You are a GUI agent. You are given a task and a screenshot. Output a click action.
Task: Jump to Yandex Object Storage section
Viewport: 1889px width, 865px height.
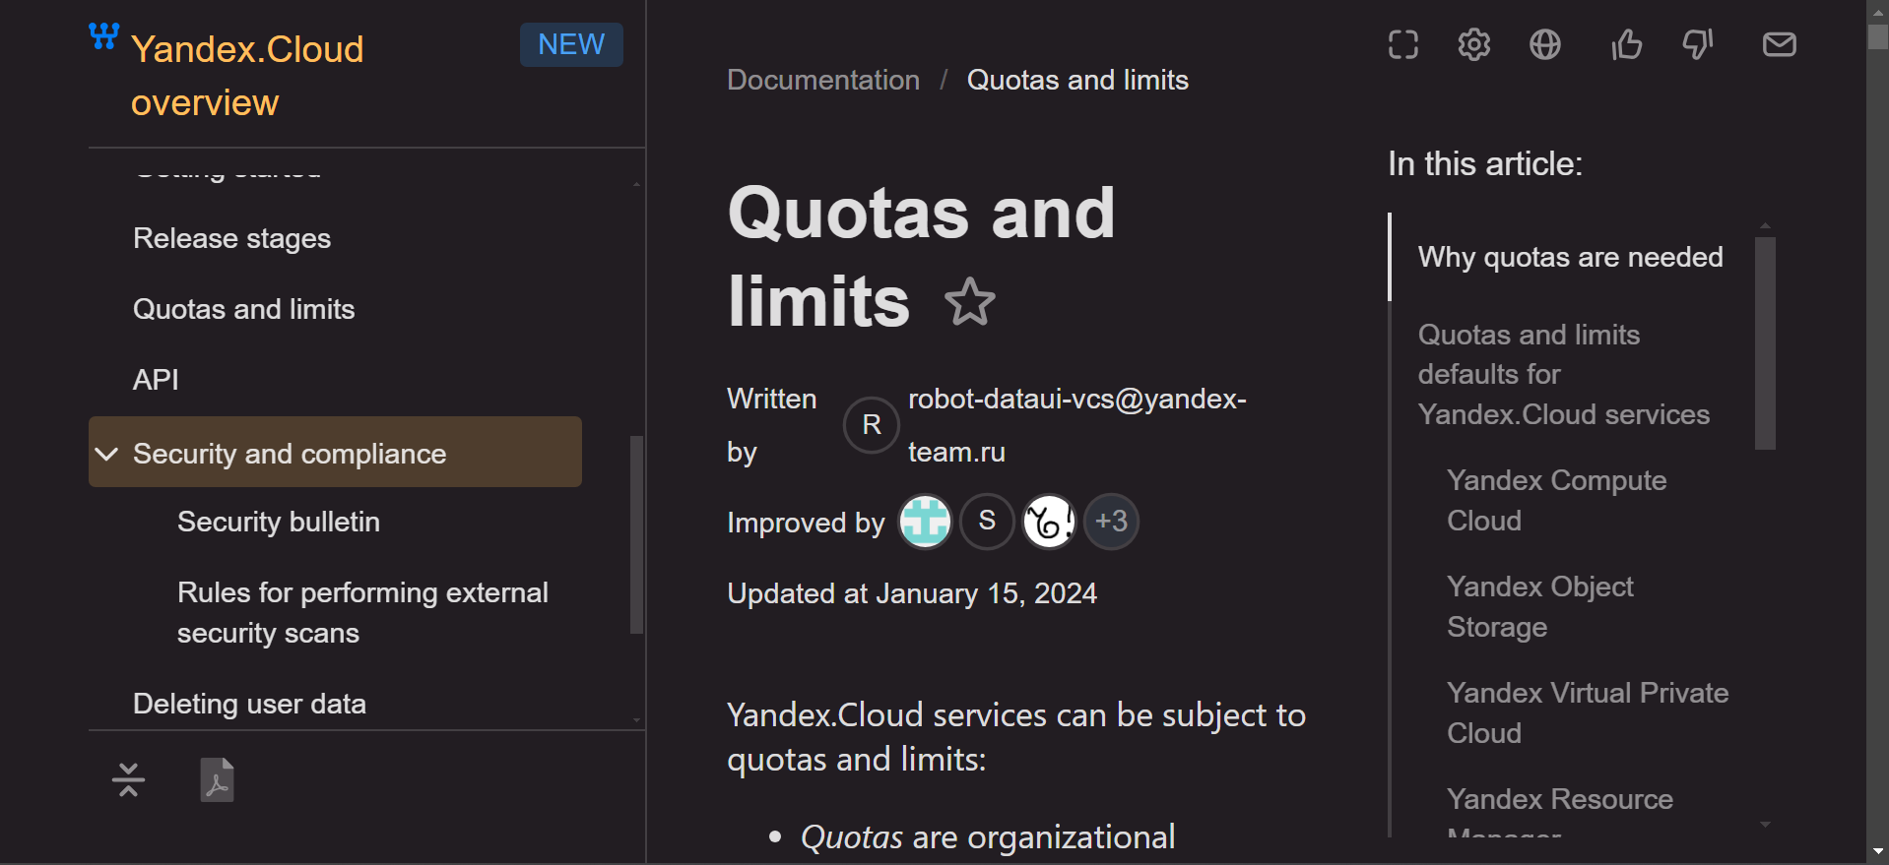pos(1539,606)
